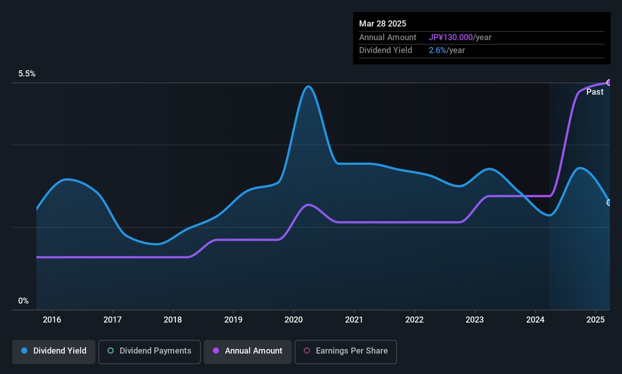Image resolution: width=622 pixels, height=374 pixels.
Task: Click the blue Dividend Yield endpoint marker
Action: [x=609, y=203]
